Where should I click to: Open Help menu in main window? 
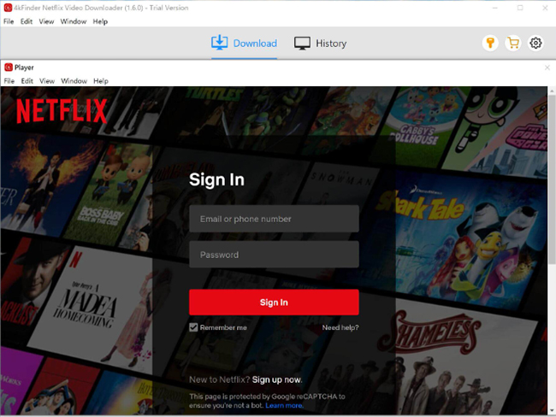click(x=100, y=21)
